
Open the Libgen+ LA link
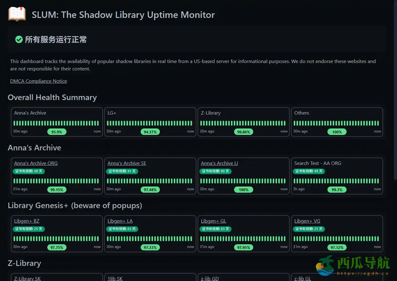pos(120,221)
